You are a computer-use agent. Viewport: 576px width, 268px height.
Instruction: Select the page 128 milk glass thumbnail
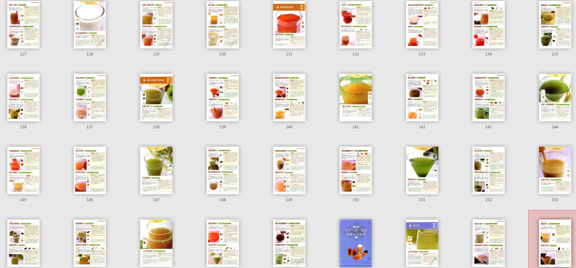90,25
